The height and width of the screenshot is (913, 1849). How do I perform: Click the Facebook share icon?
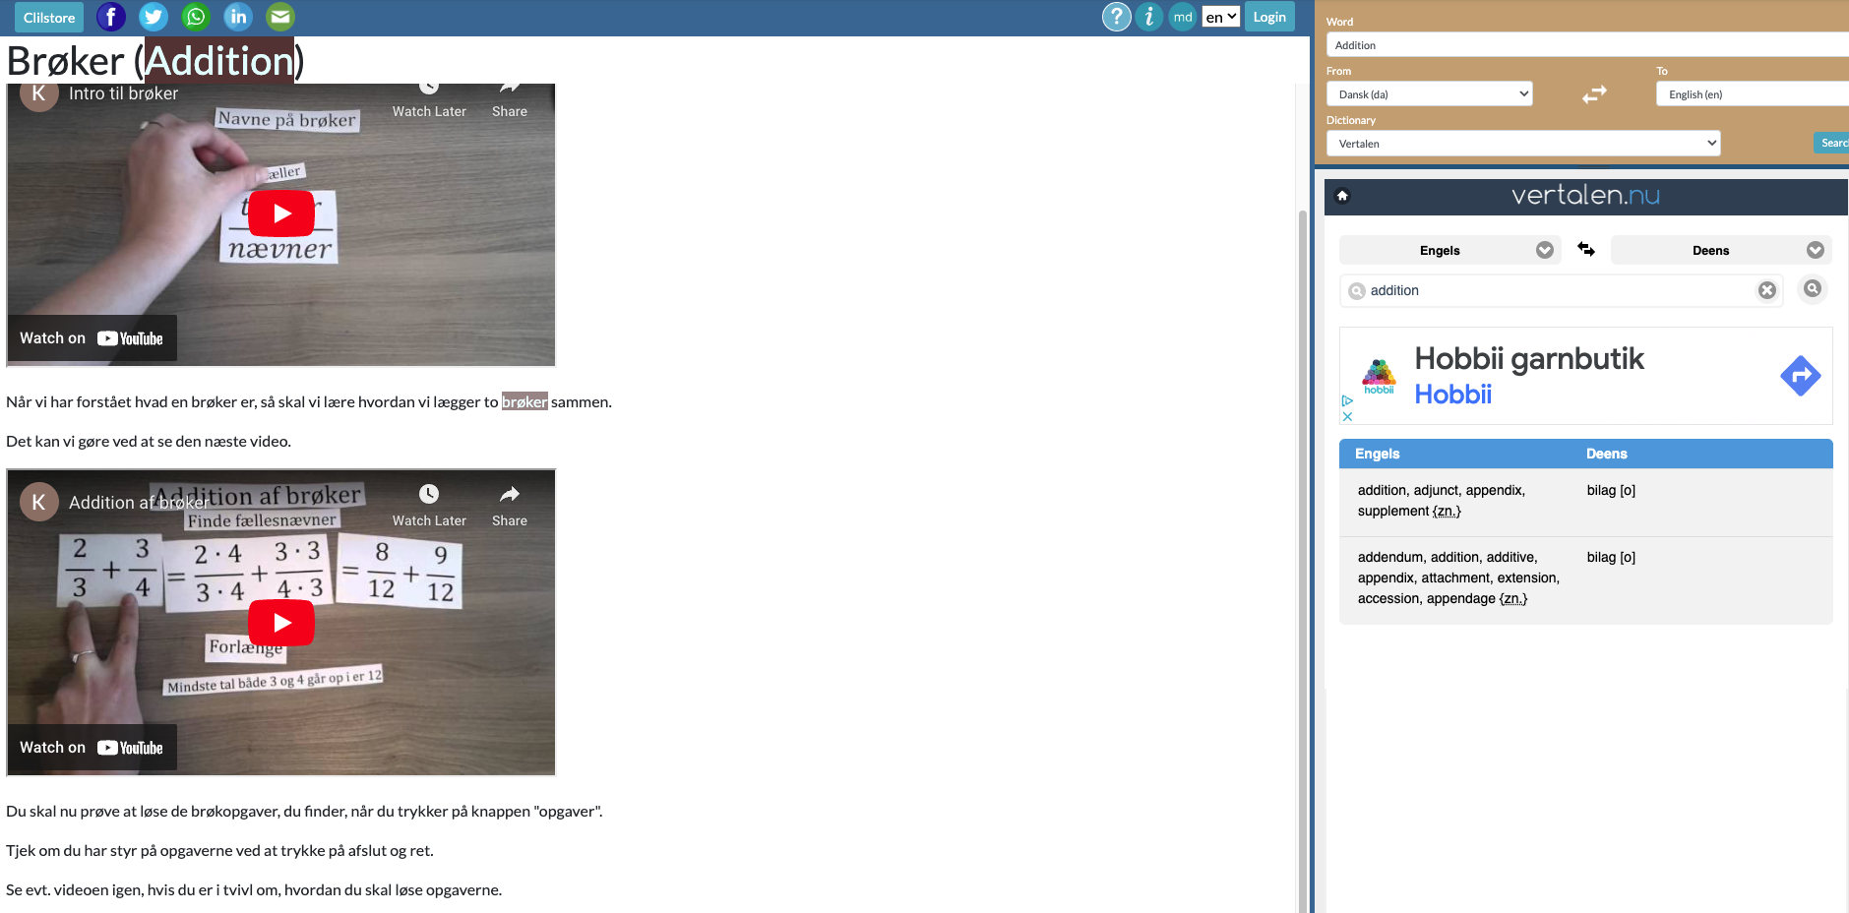click(110, 17)
